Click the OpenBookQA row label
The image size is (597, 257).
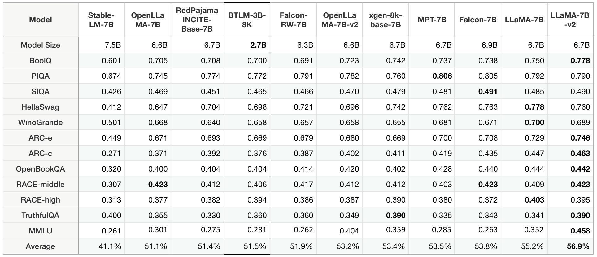(41, 169)
